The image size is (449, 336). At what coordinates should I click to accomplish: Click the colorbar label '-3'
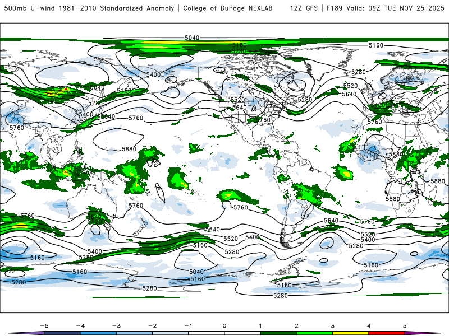point(116,326)
